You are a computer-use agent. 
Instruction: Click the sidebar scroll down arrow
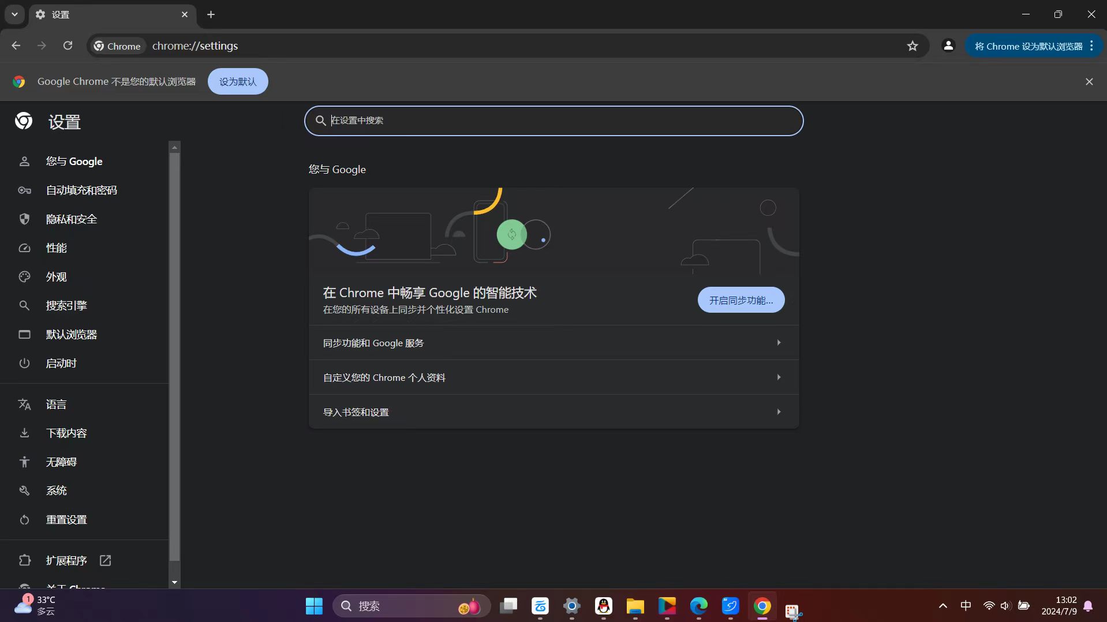click(x=174, y=583)
